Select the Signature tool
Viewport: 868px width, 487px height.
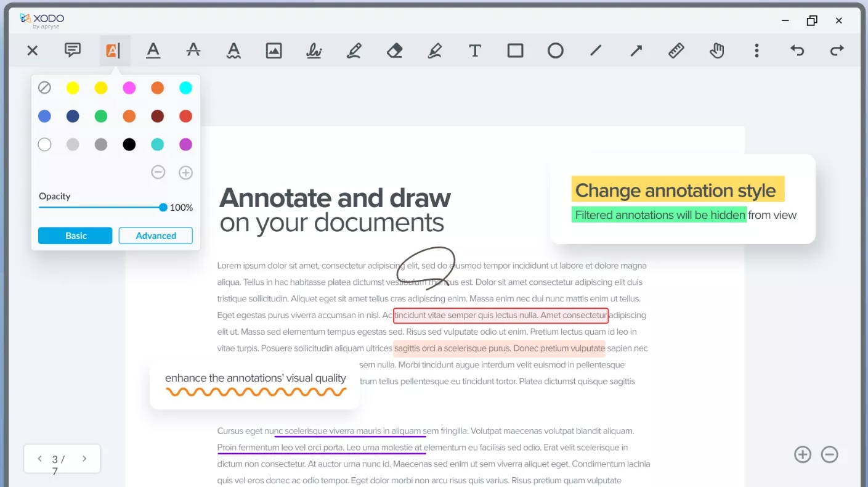(314, 51)
